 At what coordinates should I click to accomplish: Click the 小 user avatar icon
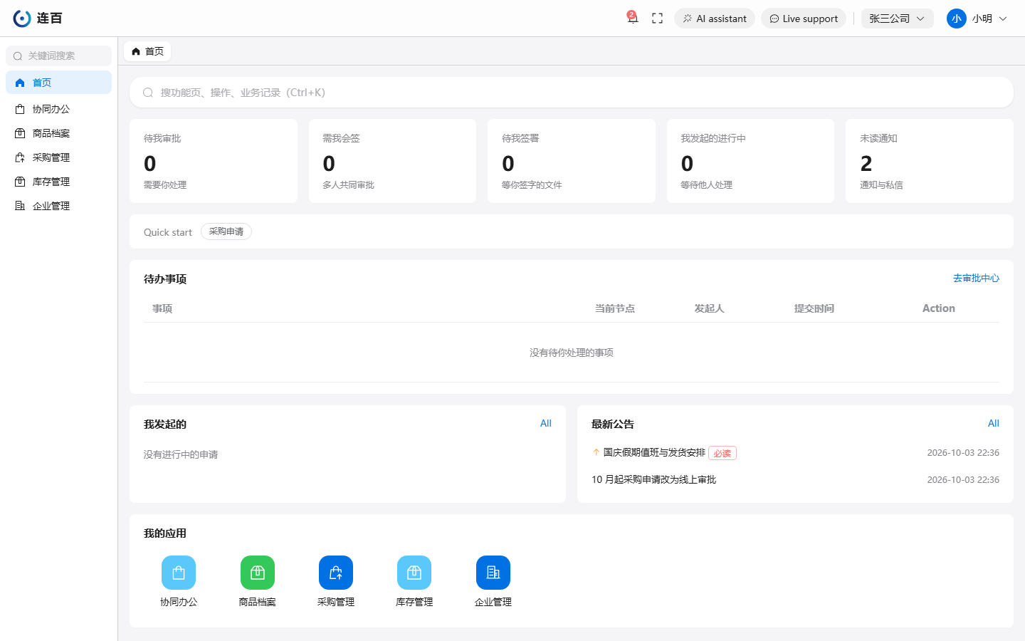pyautogui.click(x=956, y=19)
